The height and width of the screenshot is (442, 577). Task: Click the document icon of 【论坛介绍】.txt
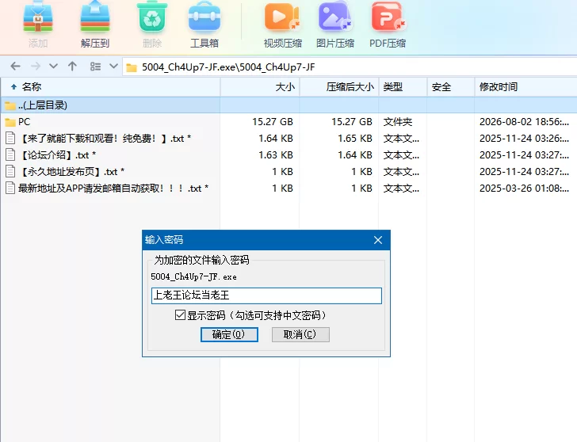coord(10,154)
